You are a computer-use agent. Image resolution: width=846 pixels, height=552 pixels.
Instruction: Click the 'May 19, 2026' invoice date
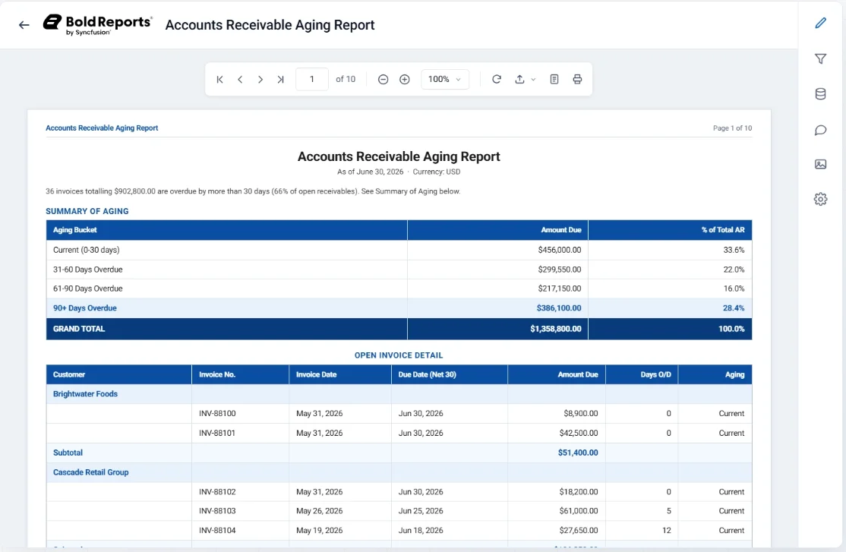(x=320, y=531)
